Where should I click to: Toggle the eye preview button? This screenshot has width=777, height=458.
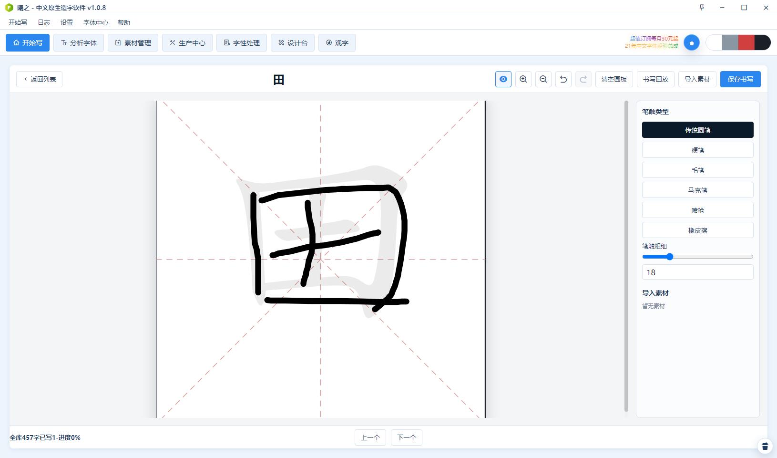pos(503,79)
